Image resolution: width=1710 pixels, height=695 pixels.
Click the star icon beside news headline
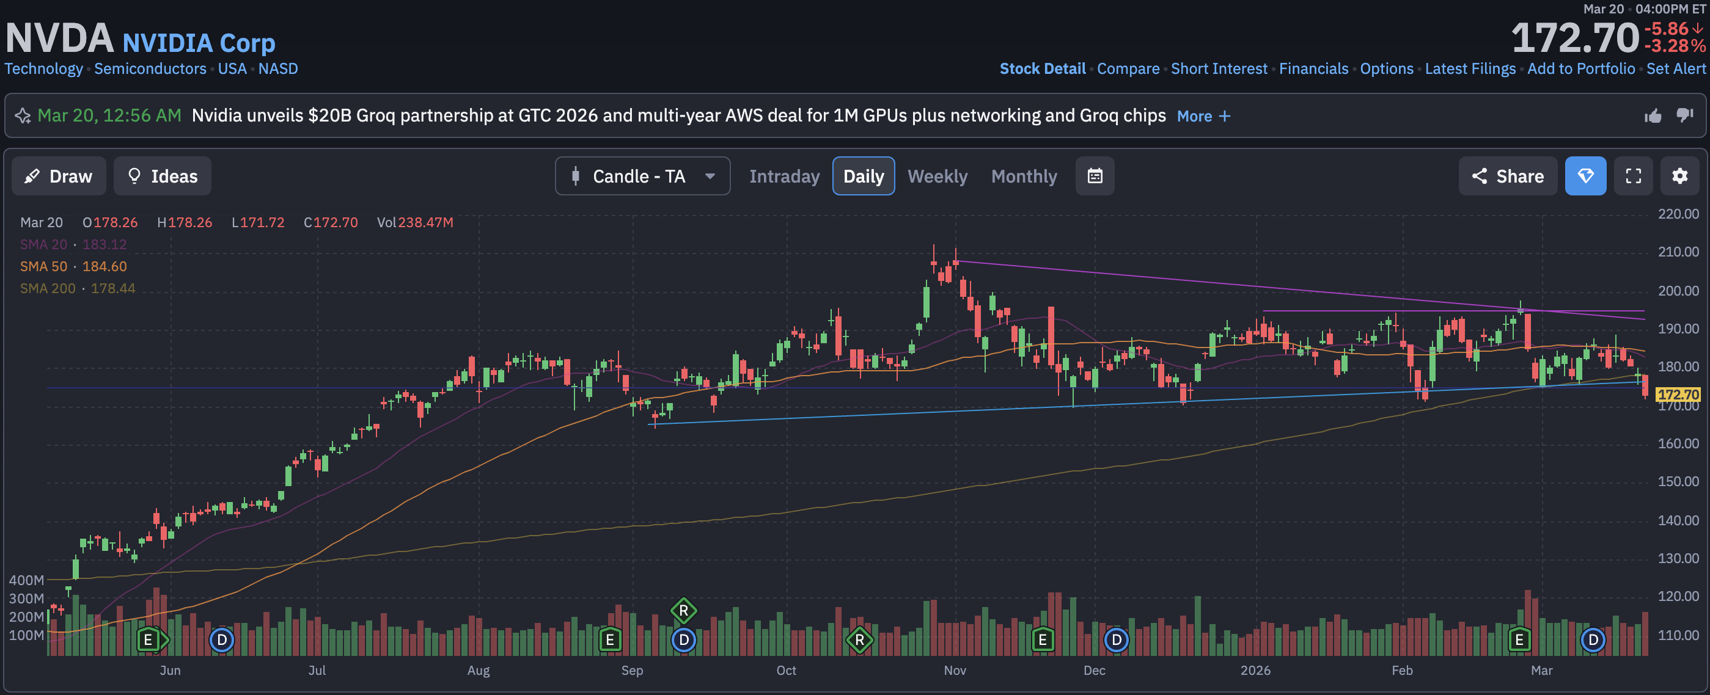click(23, 116)
